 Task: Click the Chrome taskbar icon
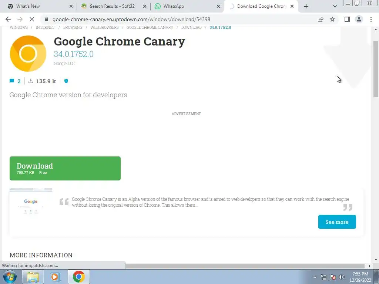78,277
